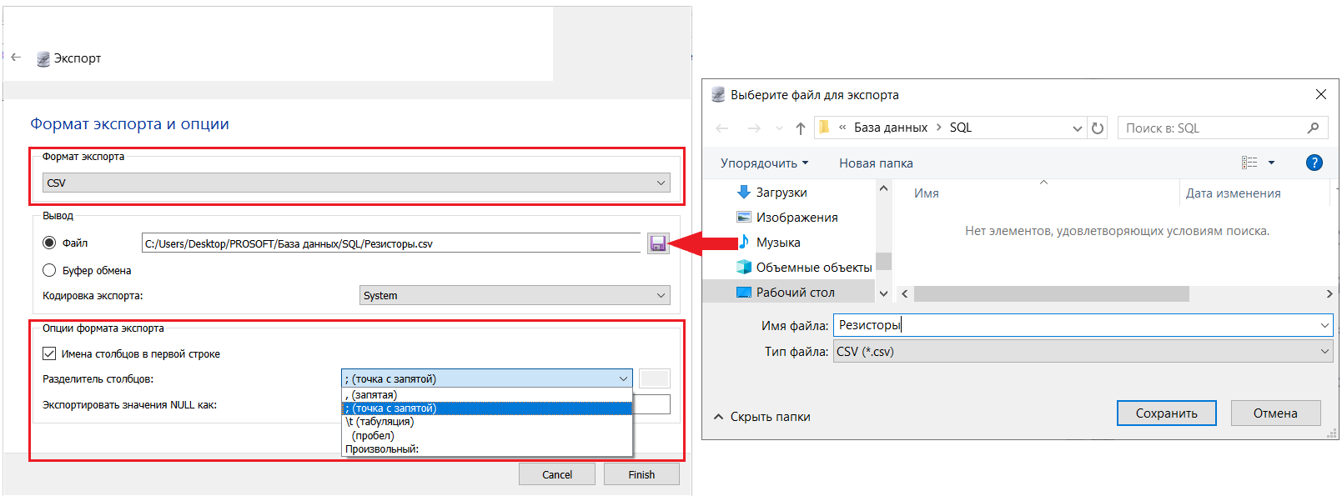Sort by the Дата изменения column header
Image resolution: width=1342 pixels, height=501 pixels.
[1234, 193]
